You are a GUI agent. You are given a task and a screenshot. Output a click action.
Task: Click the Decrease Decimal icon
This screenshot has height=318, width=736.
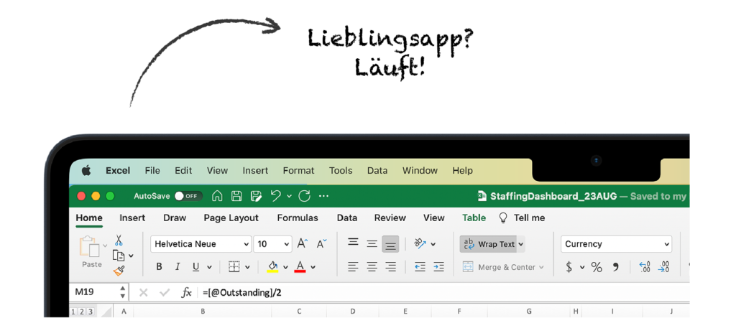(663, 267)
